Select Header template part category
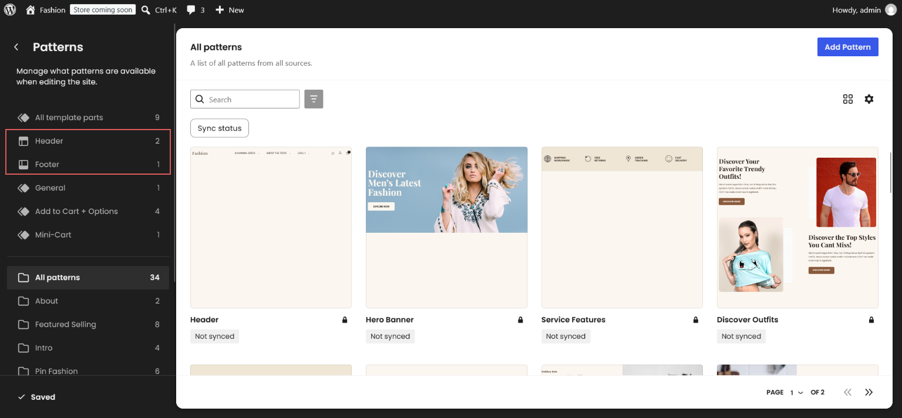Screen dimensions: 902x418 [88, 141]
